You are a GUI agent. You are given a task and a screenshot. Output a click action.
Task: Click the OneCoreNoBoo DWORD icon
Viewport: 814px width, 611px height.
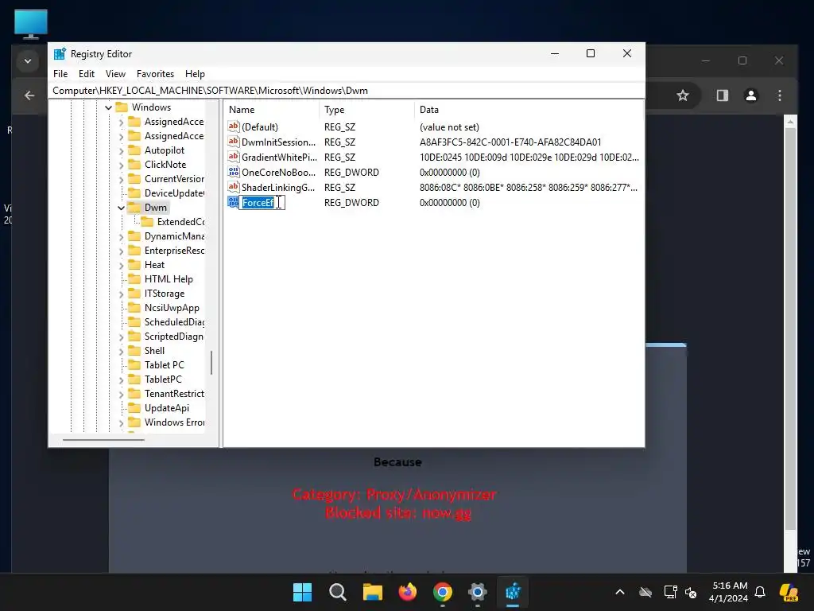234,172
